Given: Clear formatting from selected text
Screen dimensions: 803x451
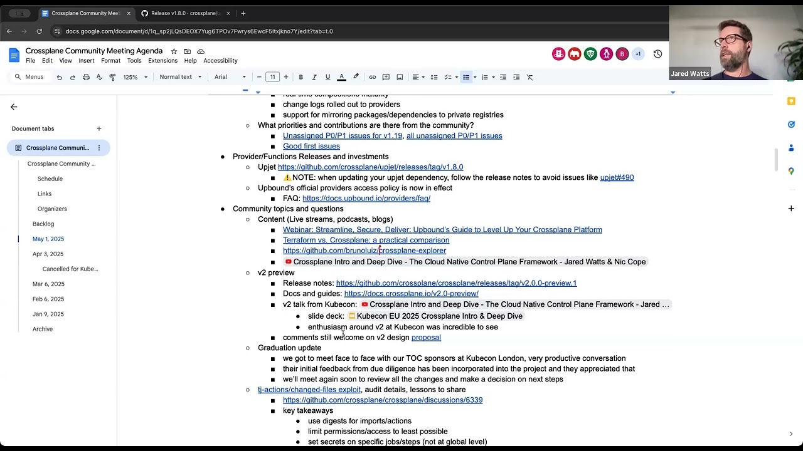Looking at the screenshot, I should (529, 77).
